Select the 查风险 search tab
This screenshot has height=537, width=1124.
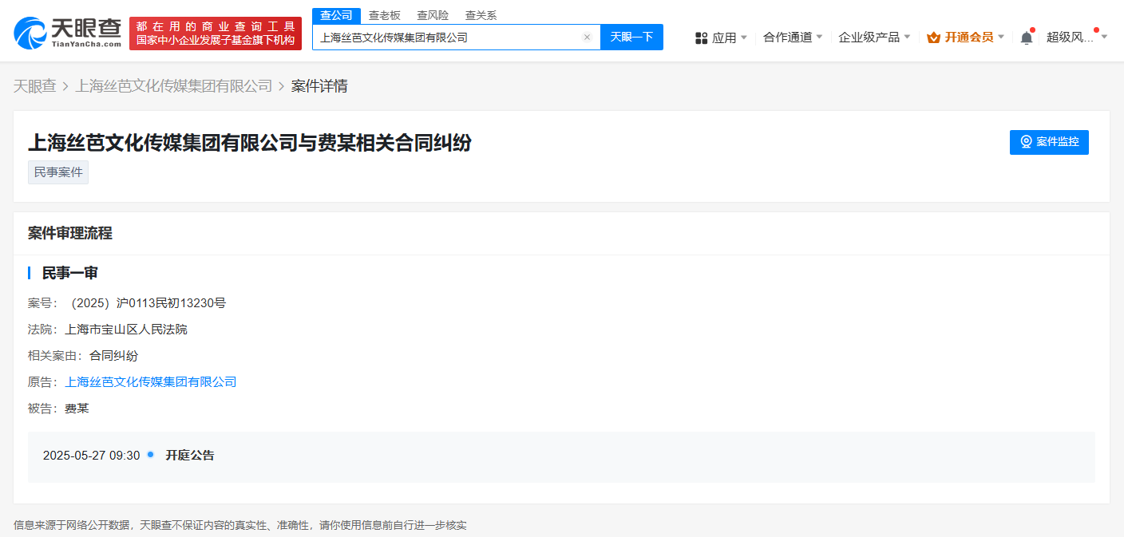[x=433, y=15]
